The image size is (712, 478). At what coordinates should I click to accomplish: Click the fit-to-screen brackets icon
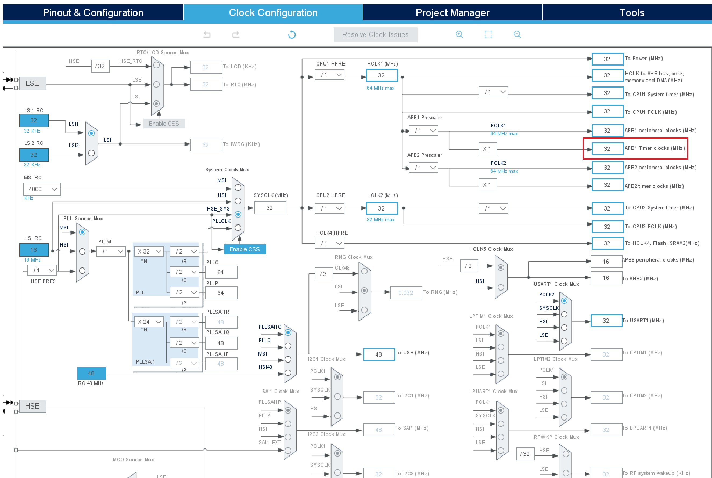(488, 34)
